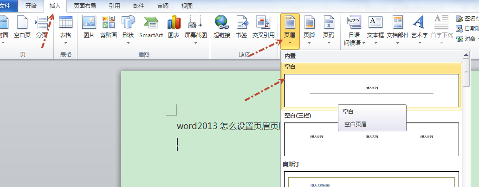Switch to the Home (开始) tab
Viewport: 479px width, 187px height.
[x=31, y=6]
